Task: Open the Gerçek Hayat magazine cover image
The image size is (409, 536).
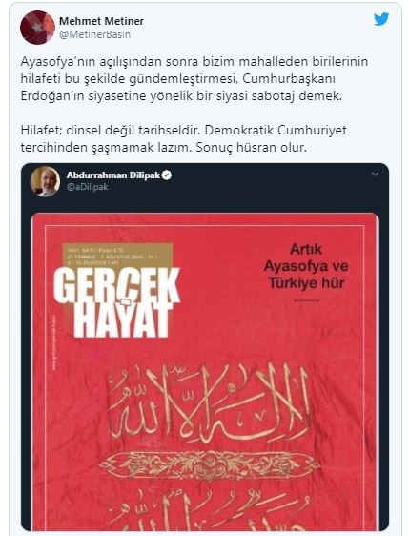Action: coord(205,372)
